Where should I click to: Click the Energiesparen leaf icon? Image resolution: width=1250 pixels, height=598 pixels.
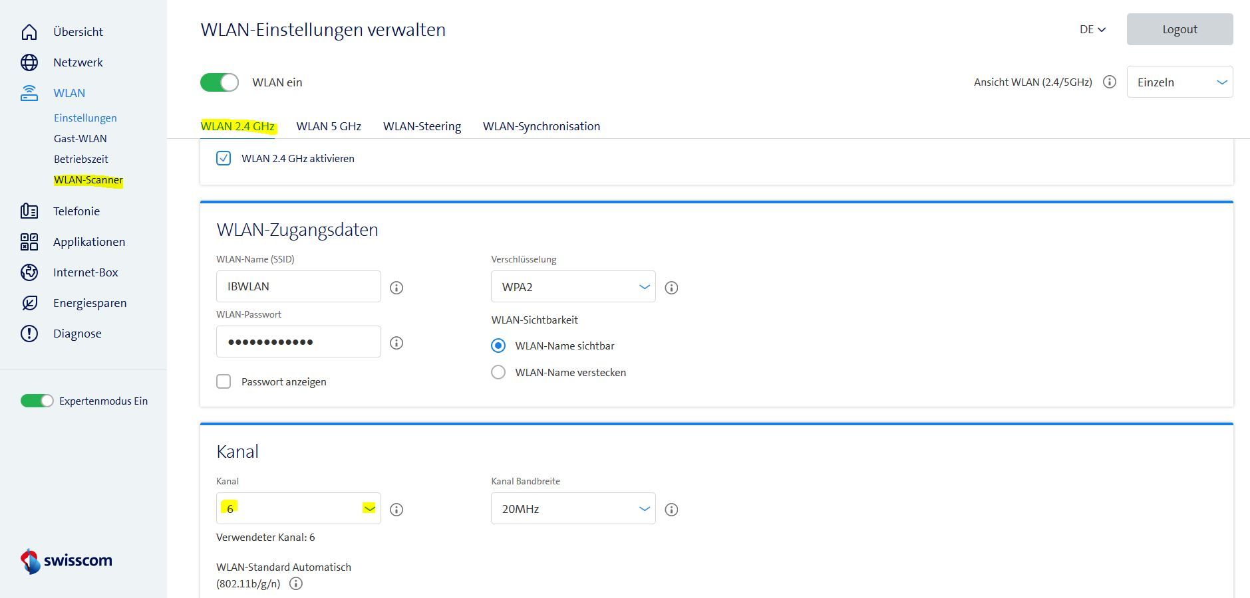(x=29, y=303)
